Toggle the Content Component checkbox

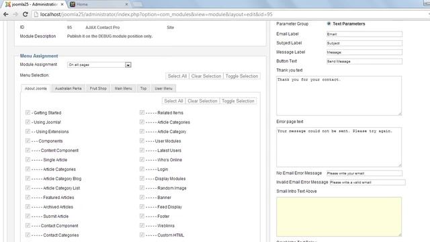tap(28, 150)
